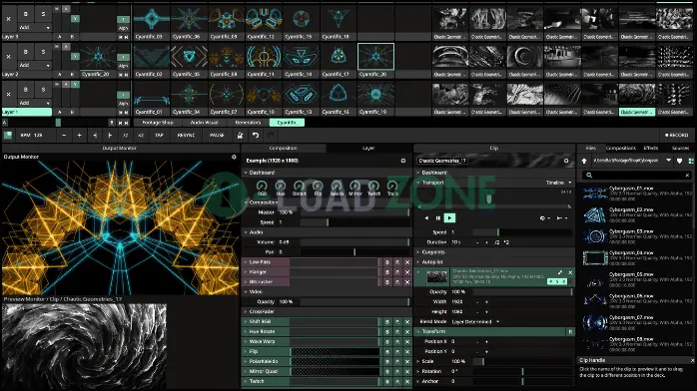Open the Layer panel tab
697x391 pixels.
368,148
